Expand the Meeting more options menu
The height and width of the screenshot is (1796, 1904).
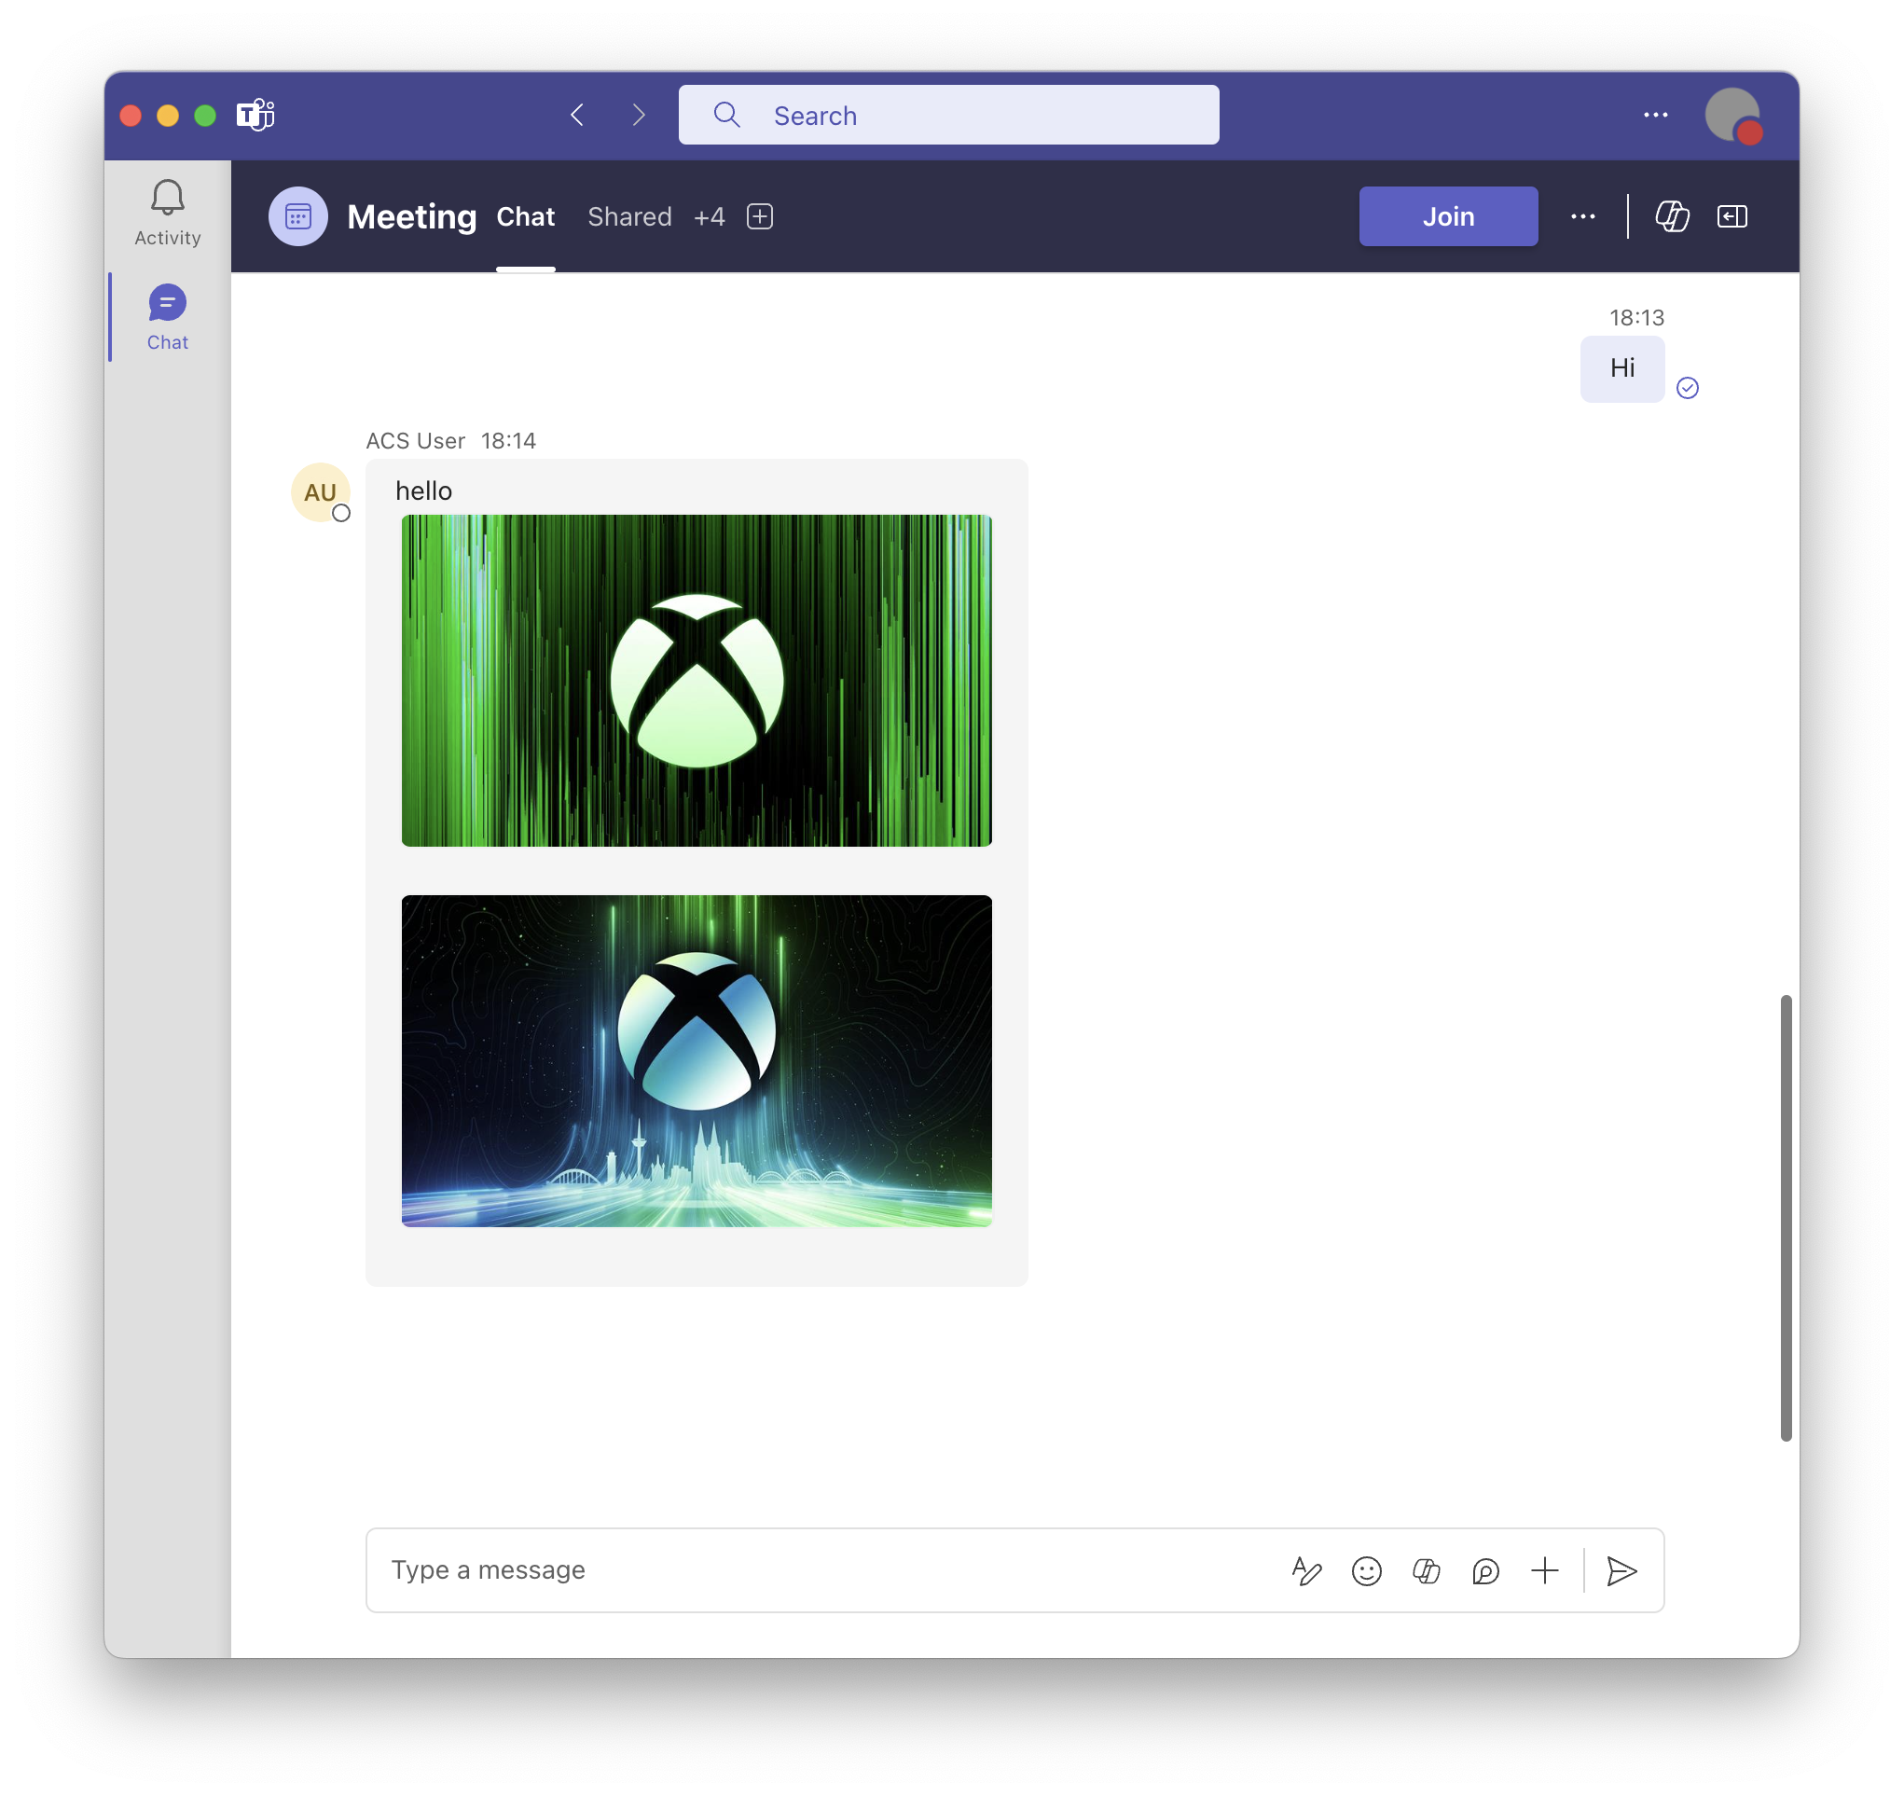pyautogui.click(x=1581, y=216)
